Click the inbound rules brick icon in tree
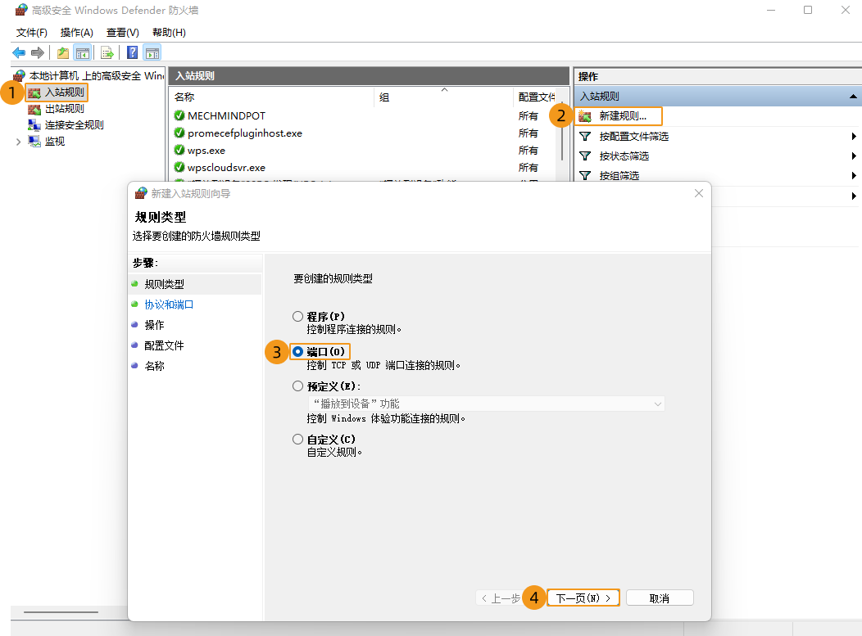 (x=34, y=92)
